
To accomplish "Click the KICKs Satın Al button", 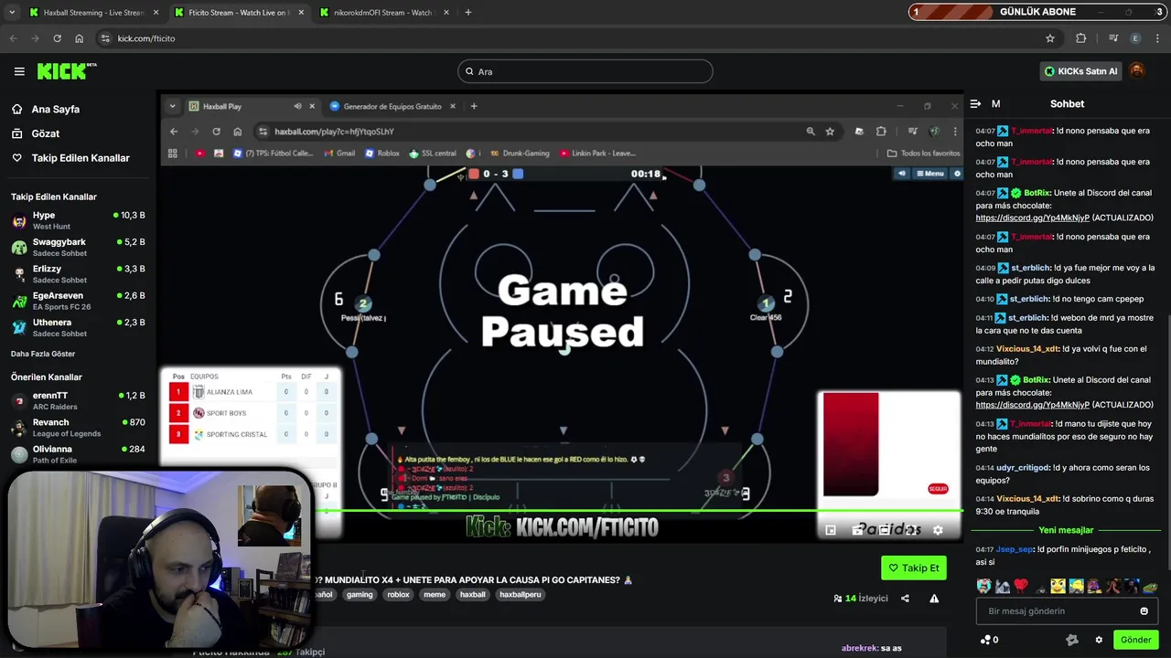I will tap(1080, 71).
